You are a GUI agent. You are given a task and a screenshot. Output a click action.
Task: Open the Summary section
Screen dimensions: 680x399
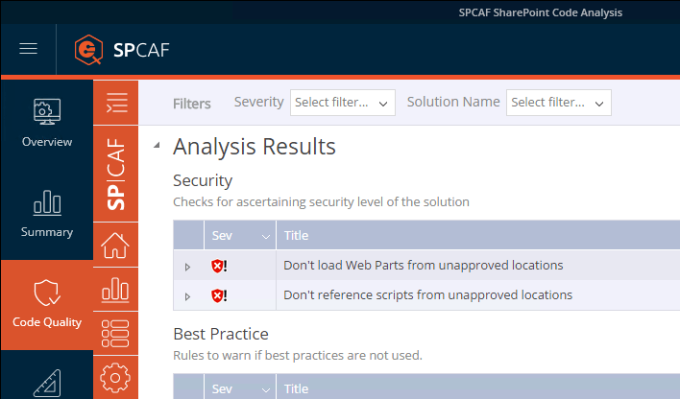click(47, 214)
